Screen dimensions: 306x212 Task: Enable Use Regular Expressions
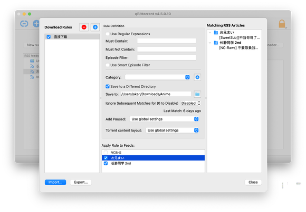[107, 34]
